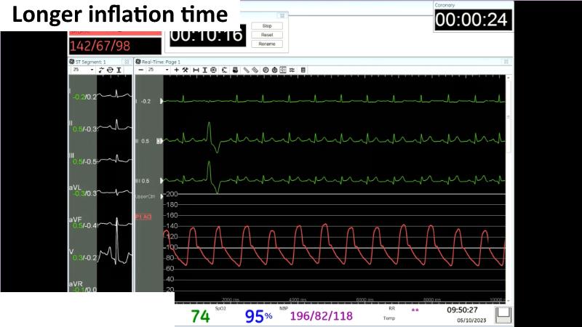Select the tools icon in Real-Time toolbar

click(x=186, y=70)
